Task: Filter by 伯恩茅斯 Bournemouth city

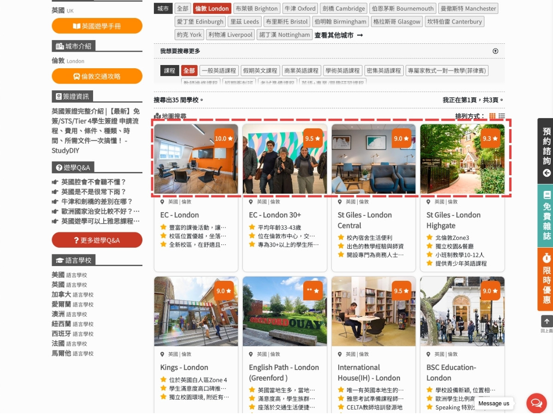Action: click(x=403, y=8)
